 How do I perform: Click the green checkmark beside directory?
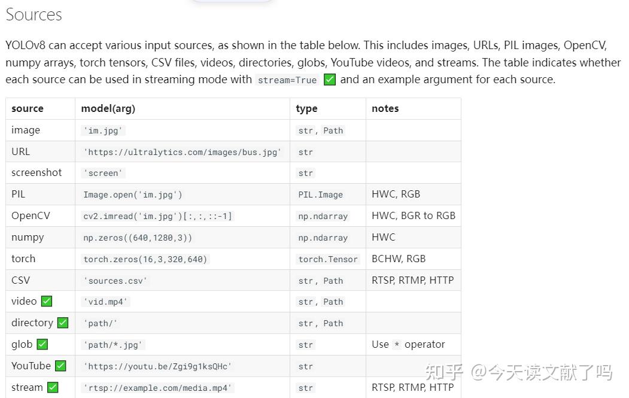pos(62,323)
